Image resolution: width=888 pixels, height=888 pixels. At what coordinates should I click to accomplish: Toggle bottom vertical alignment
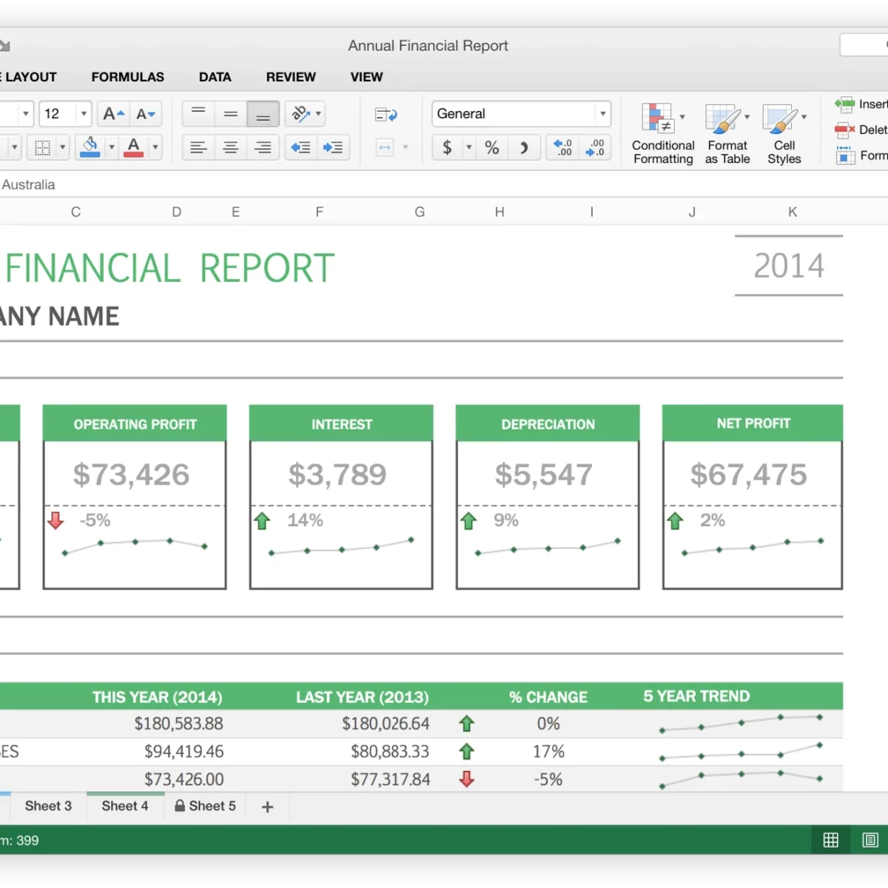263,114
